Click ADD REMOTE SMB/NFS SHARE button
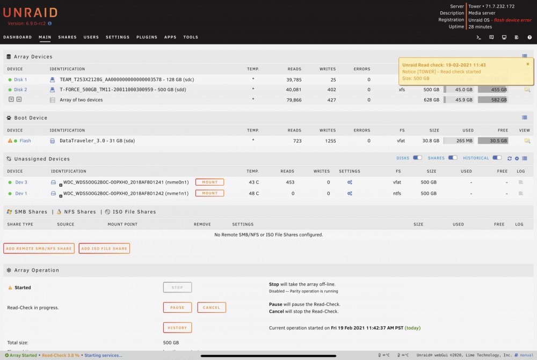 tap(39, 248)
